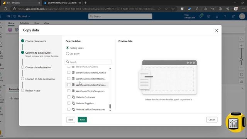Click the Power BI top Search box
The width and height of the screenshot is (247, 139).
pos(120,16)
